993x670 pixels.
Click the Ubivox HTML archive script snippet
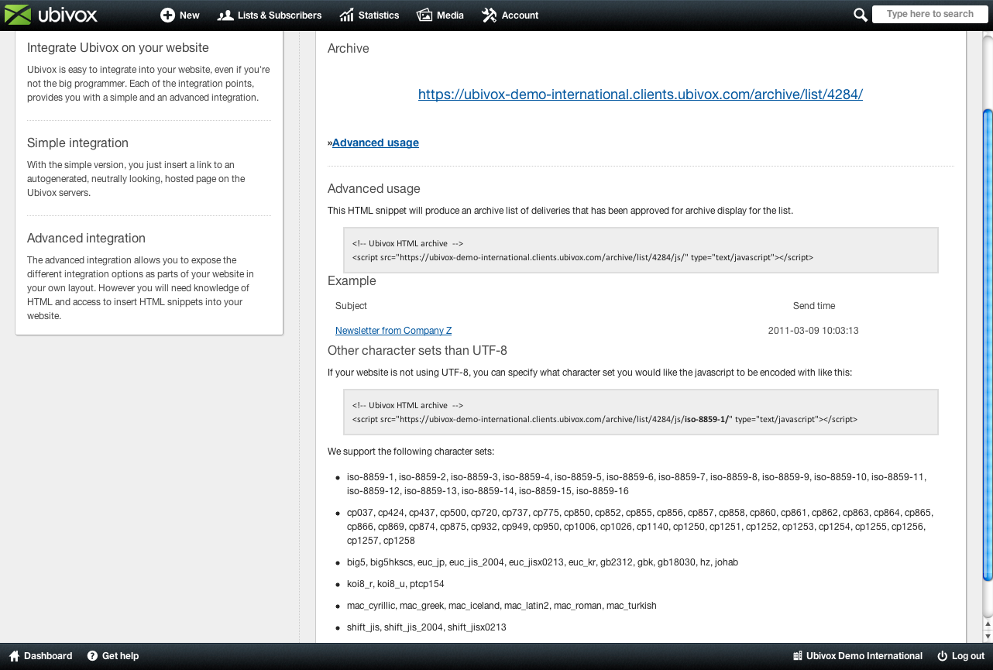pos(641,250)
